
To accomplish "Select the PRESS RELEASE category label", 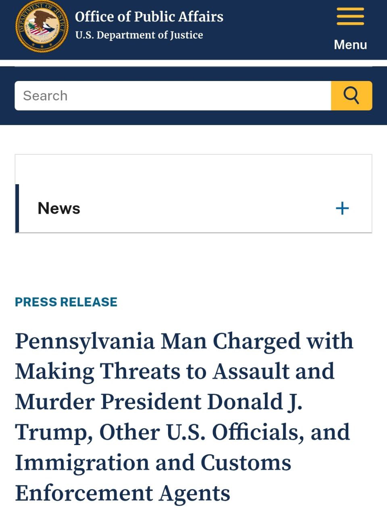I will 66,302.
